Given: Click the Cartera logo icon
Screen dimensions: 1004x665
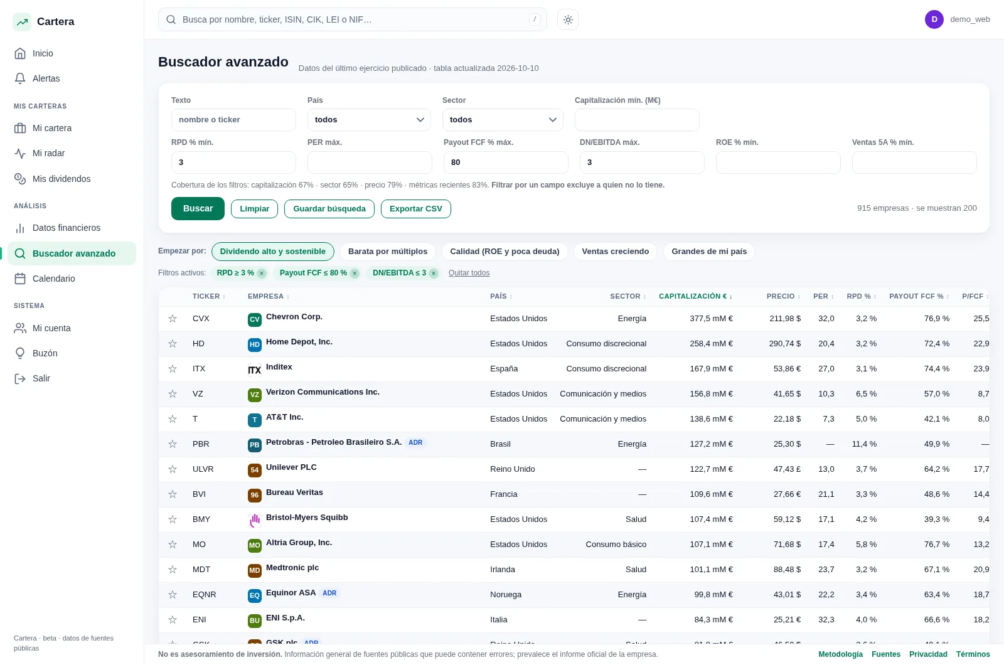Looking at the screenshot, I should click(22, 22).
